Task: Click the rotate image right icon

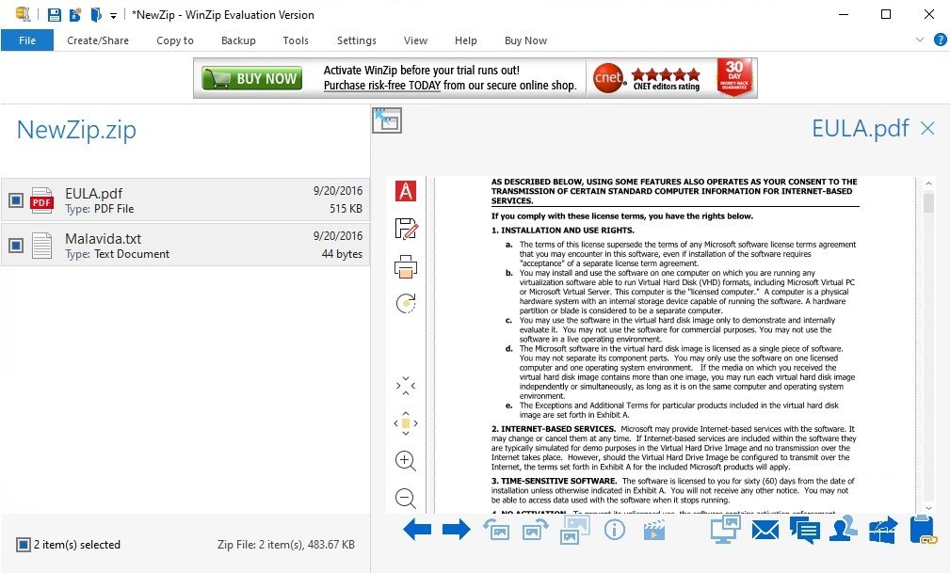Action: 535,530
